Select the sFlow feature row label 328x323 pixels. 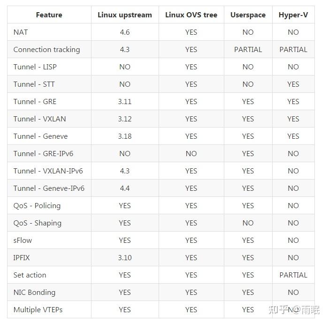click(x=23, y=240)
